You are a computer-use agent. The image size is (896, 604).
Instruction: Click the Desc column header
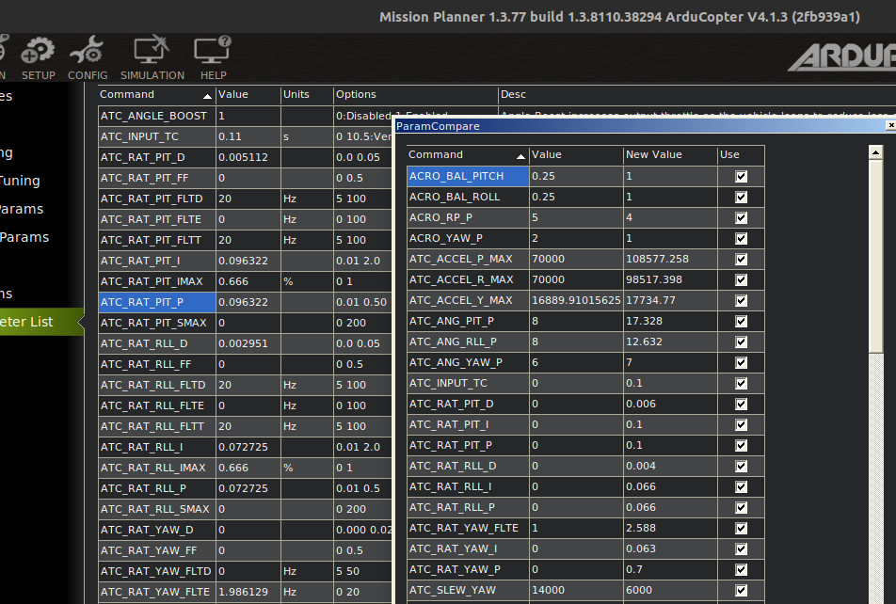pos(697,95)
